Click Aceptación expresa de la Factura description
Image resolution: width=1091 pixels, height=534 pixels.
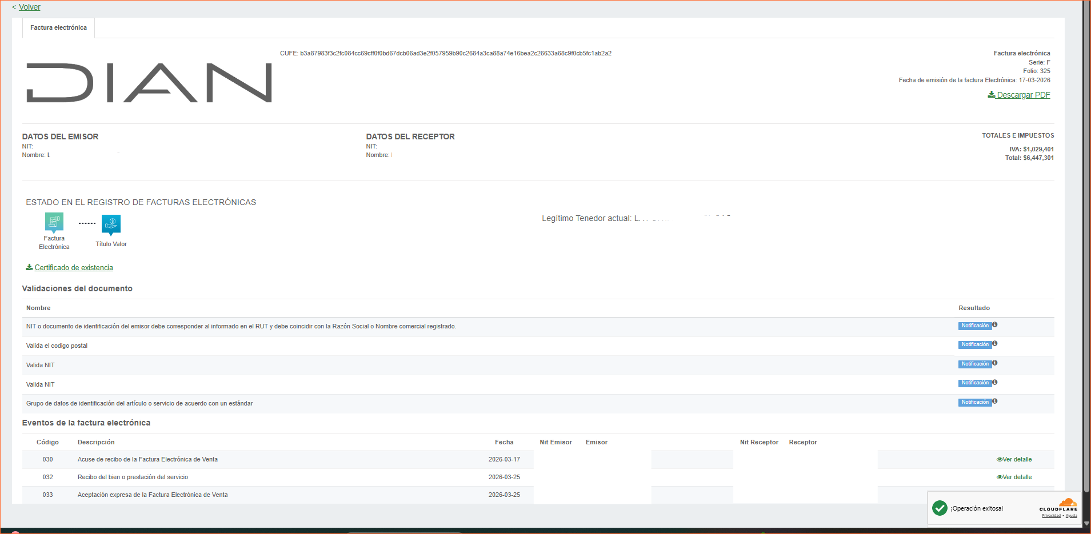coord(153,495)
